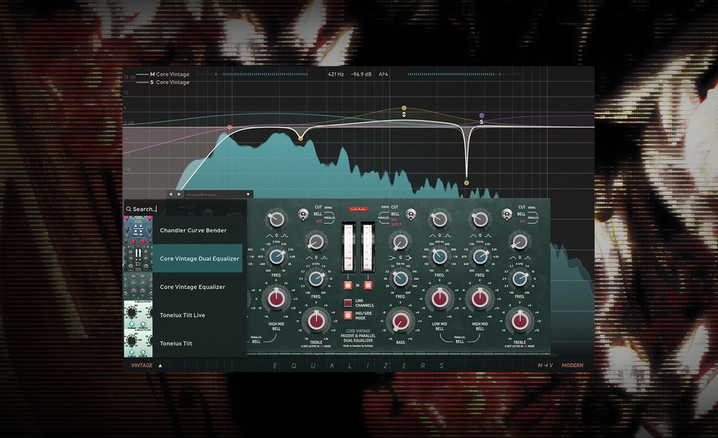The height and width of the screenshot is (438, 718).
Task: Click the Chandler Curve Bender thumbnail
Action: point(139,230)
